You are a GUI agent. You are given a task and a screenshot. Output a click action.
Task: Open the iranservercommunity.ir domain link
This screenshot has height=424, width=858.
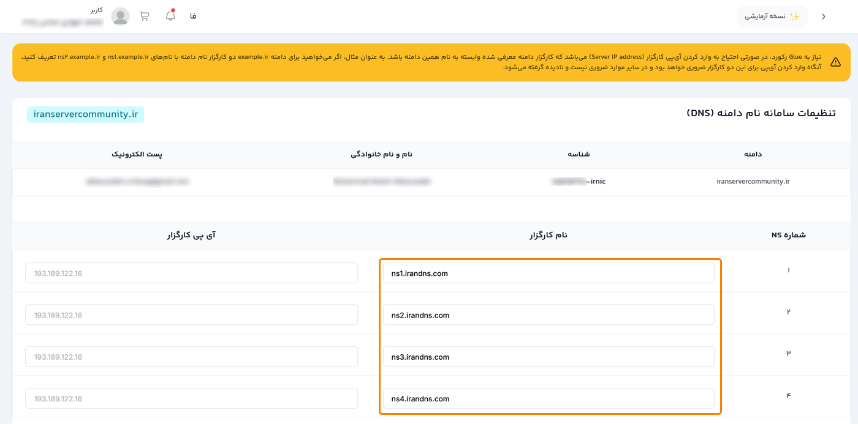tap(753, 181)
